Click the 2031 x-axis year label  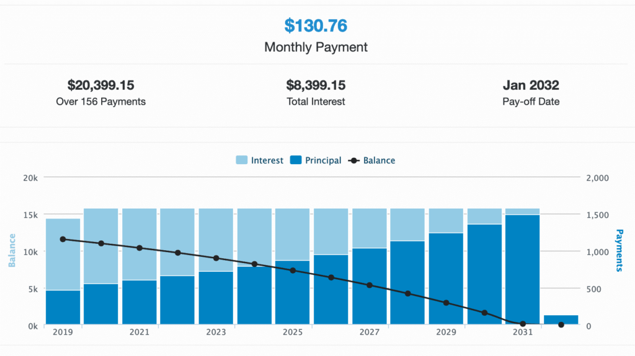tap(523, 332)
